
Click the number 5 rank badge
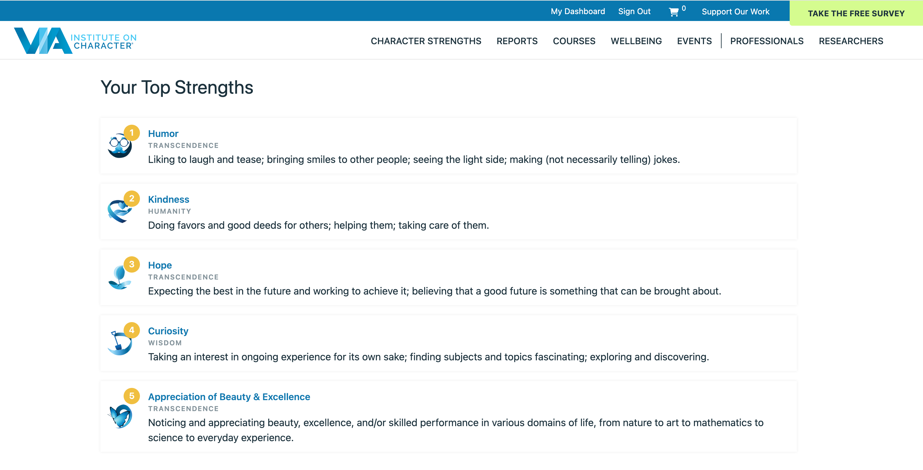131,396
